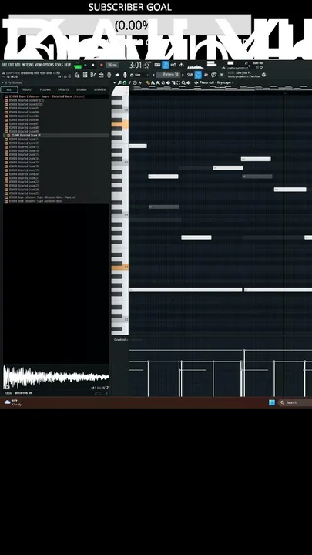
Task: Click the arrow next to Pattern 38
Action: pyautogui.click(x=183, y=75)
